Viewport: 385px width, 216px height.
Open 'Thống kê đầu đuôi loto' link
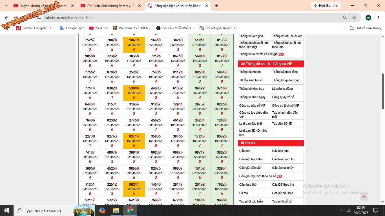287,36
